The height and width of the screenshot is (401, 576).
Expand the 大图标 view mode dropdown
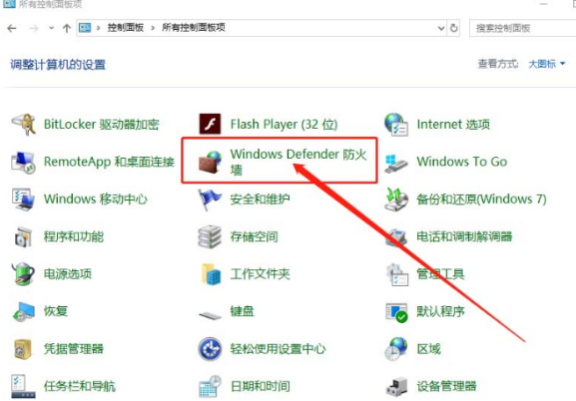click(x=547, y=64)
